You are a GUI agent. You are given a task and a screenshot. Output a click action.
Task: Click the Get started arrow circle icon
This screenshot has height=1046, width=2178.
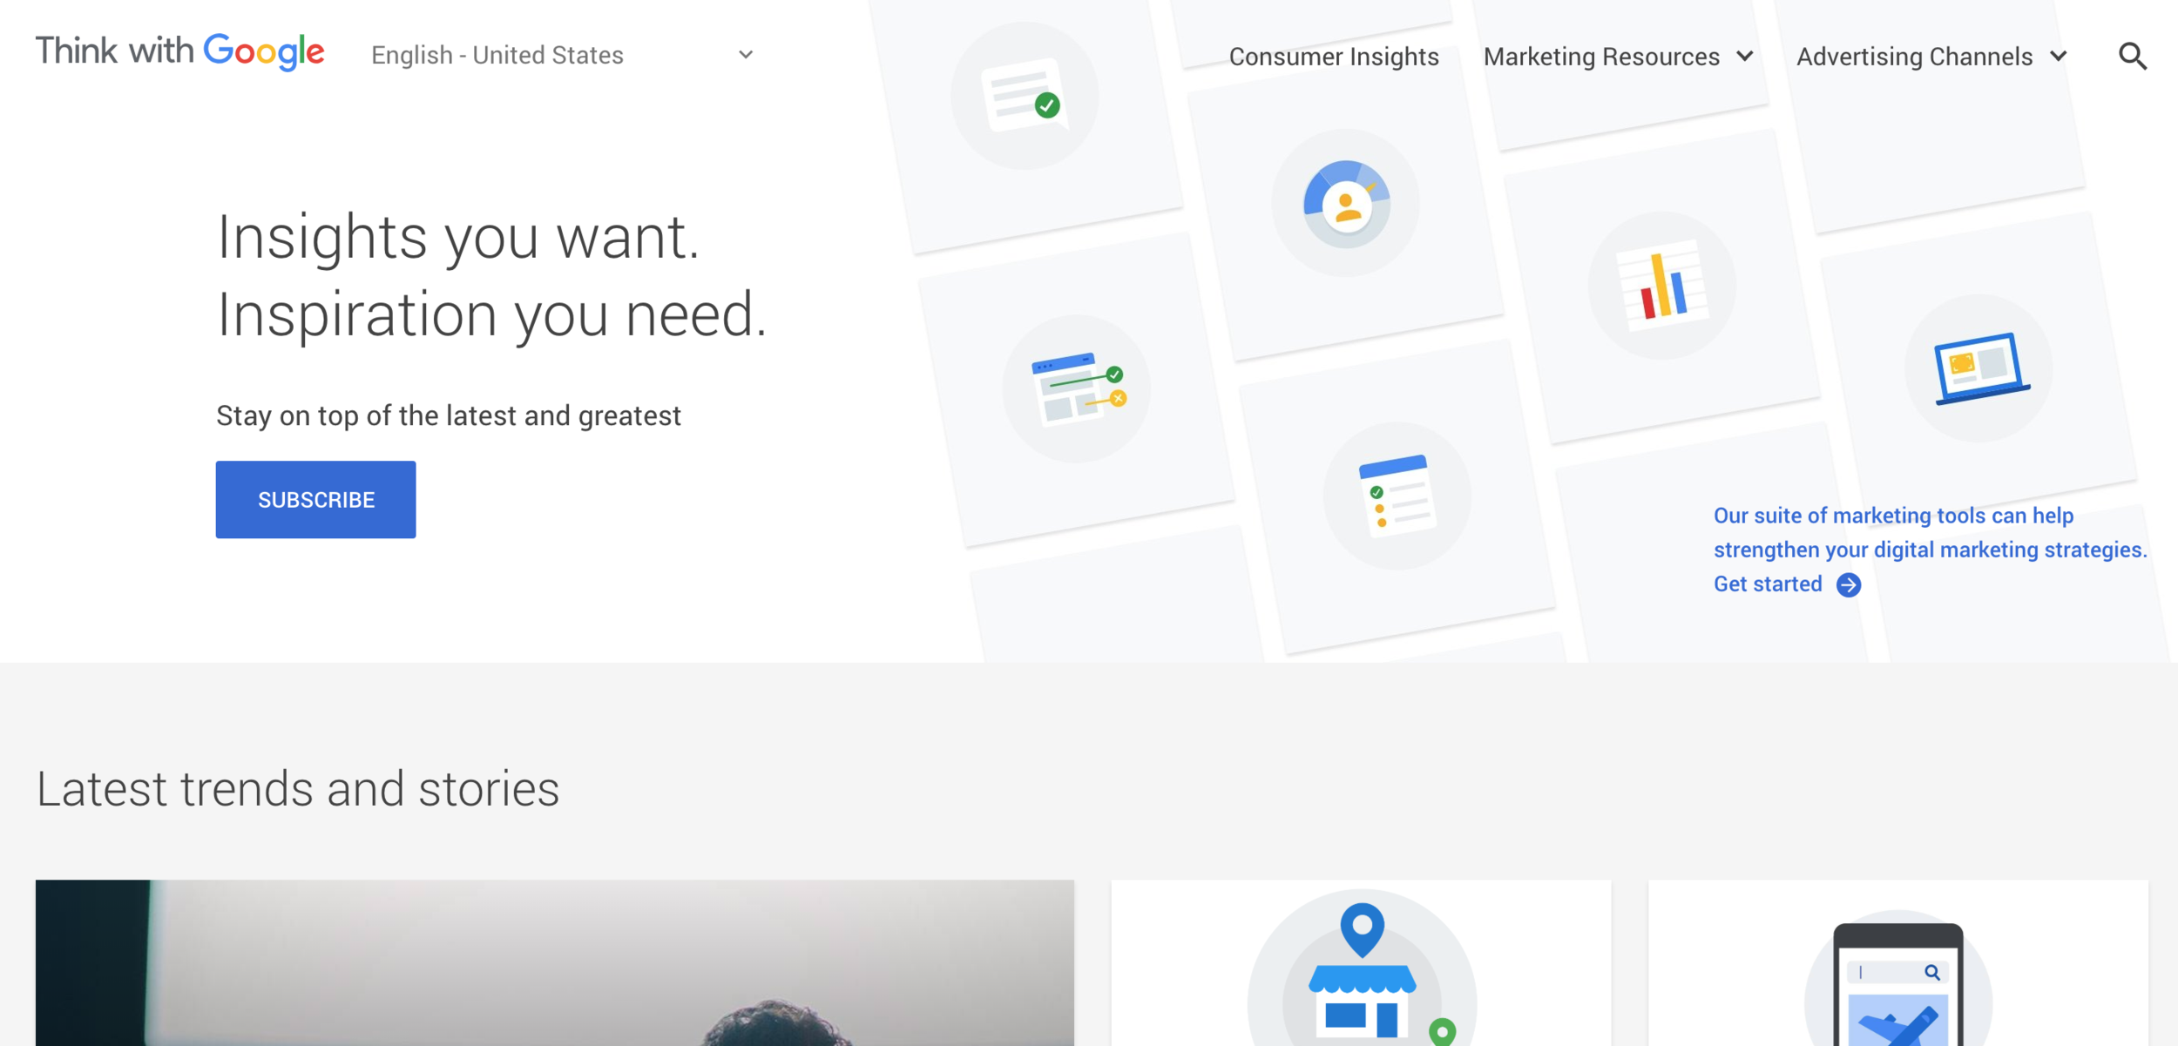[x=1848, y=584]
